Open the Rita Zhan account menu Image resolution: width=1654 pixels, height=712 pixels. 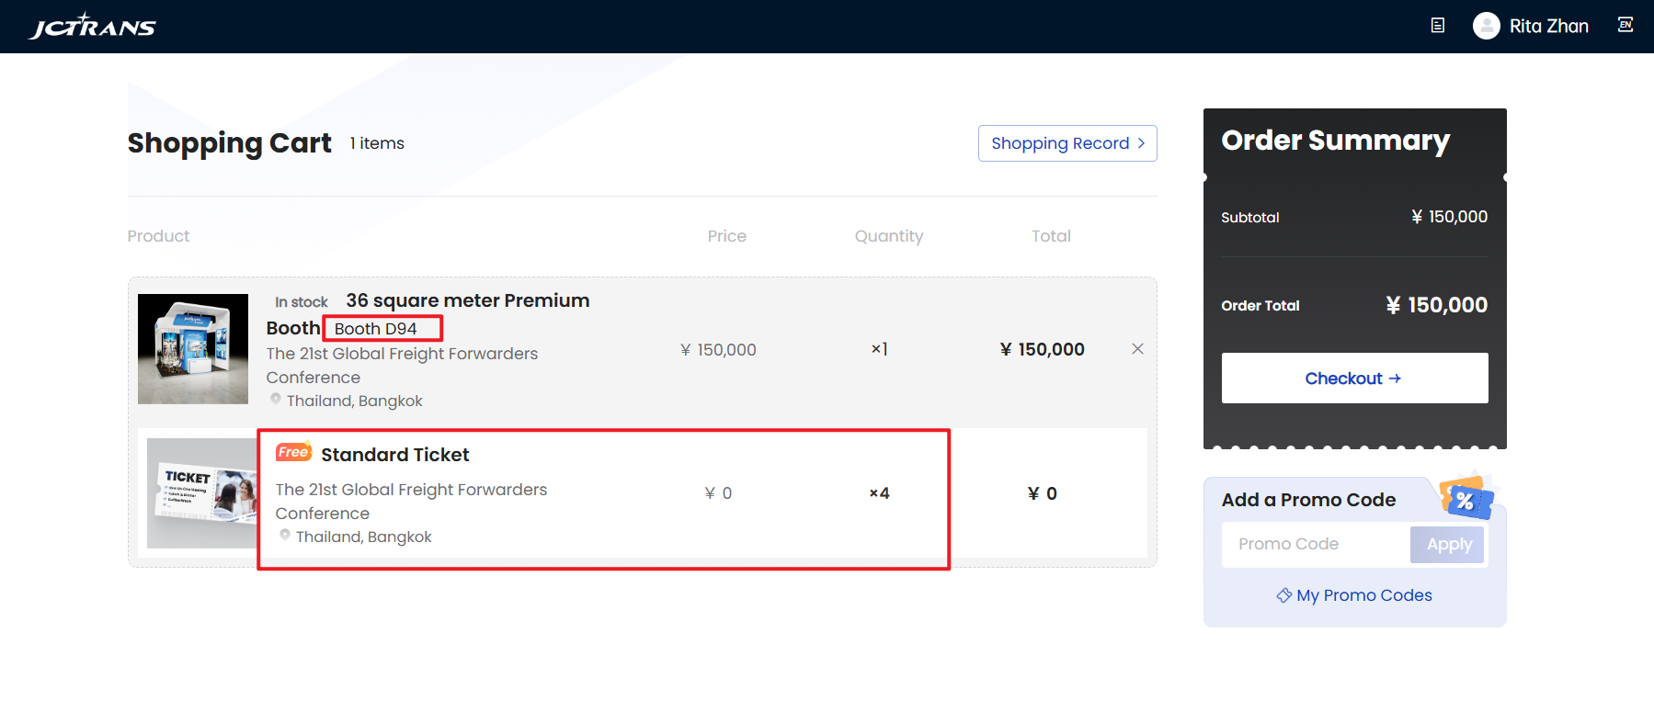pos(1548,26)
